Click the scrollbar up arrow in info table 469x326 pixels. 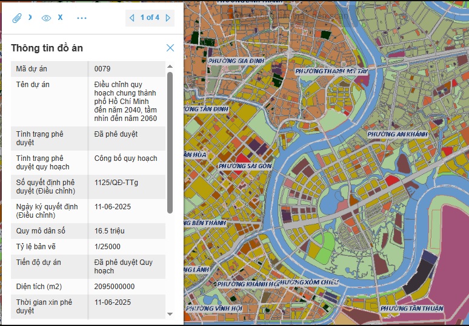pyautogui.click(x=170, y=67)
